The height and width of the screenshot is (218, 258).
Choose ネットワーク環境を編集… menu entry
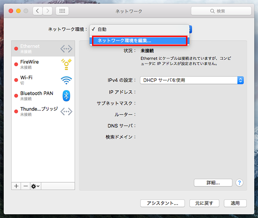pyautogui.click(x=139, y=40)
